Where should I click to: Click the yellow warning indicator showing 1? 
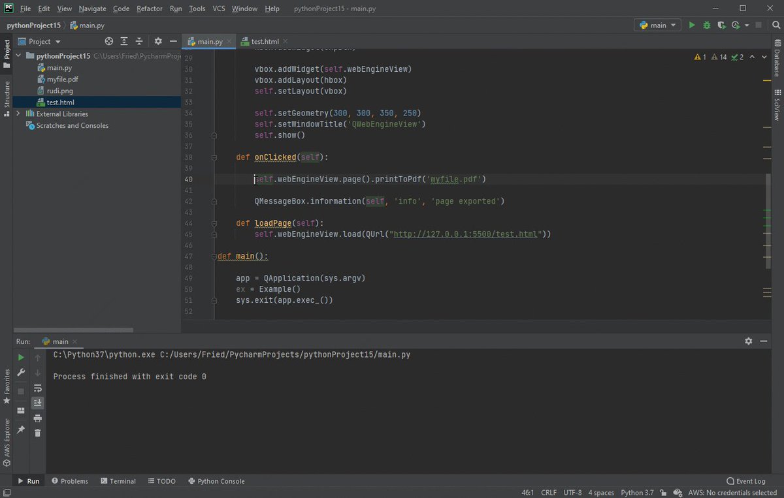click(x=700, y=57)
